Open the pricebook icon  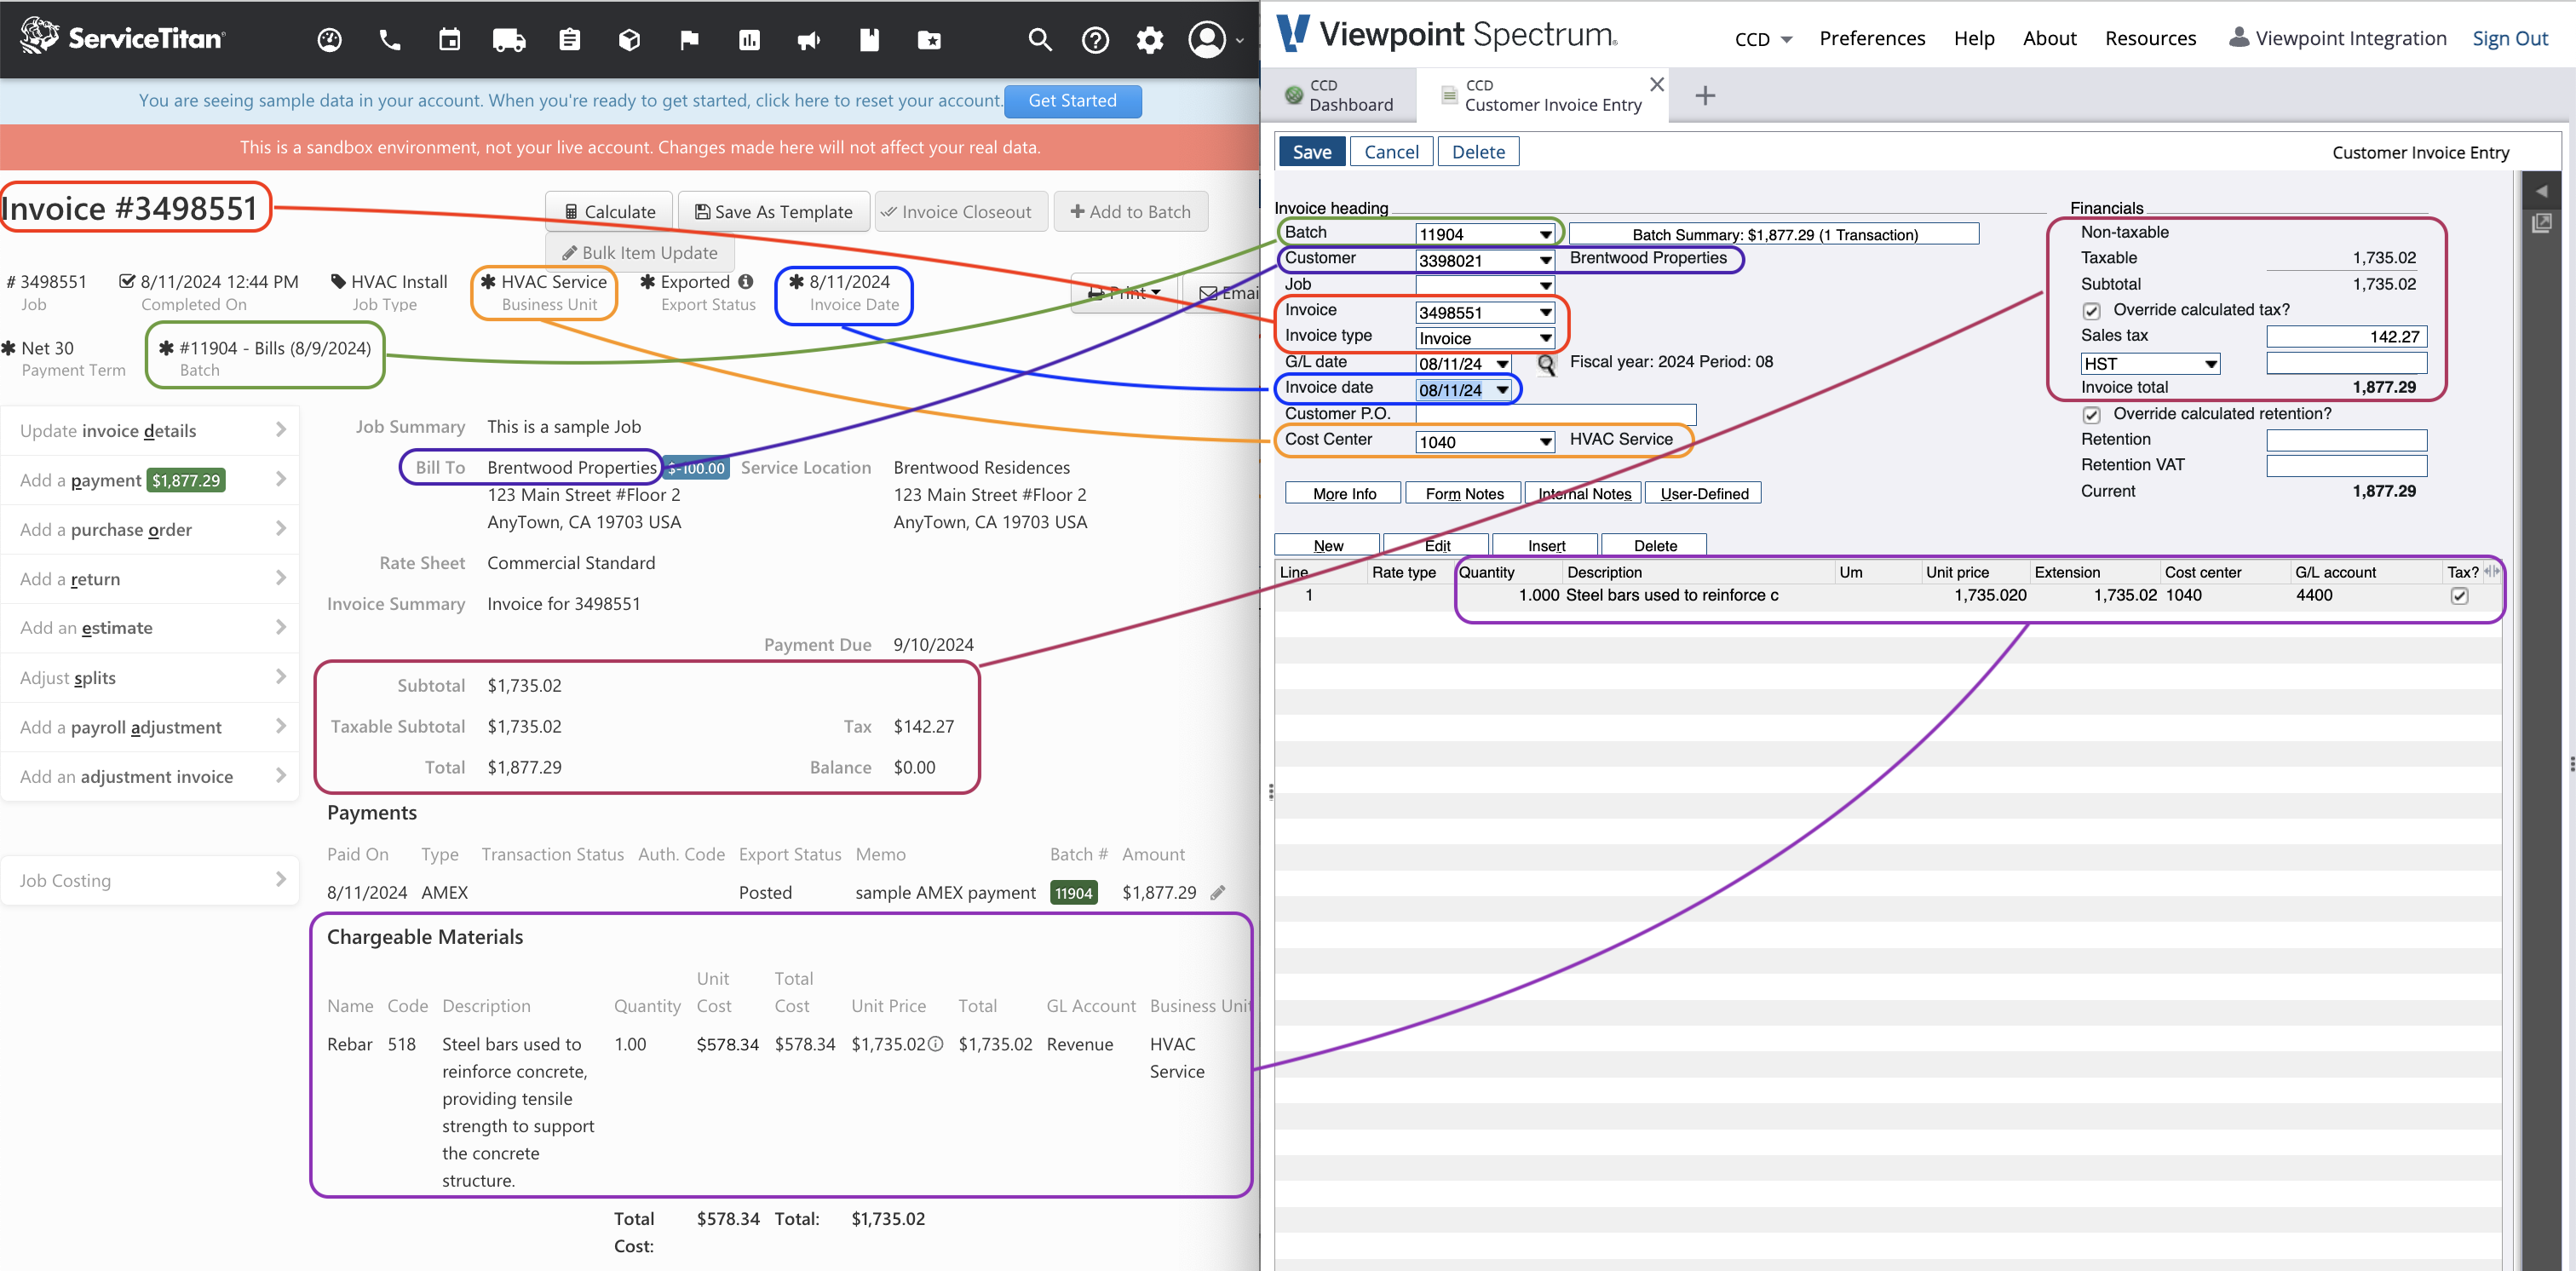(869, 40)
